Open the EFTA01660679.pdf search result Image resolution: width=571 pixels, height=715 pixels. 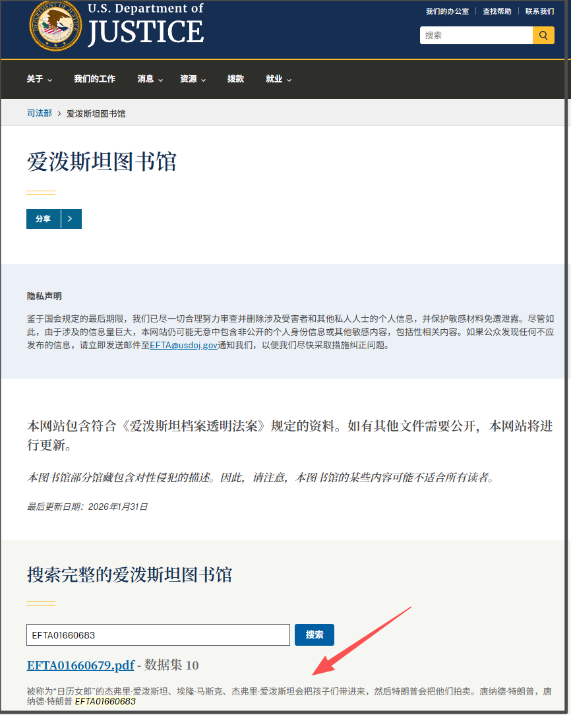(80, 666)
